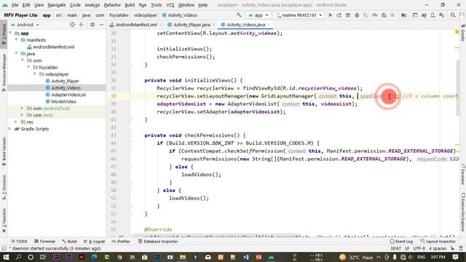Click '4 spaces' indent in status bar
This screenshot has height=262, width=466.
tap(438, 248)
